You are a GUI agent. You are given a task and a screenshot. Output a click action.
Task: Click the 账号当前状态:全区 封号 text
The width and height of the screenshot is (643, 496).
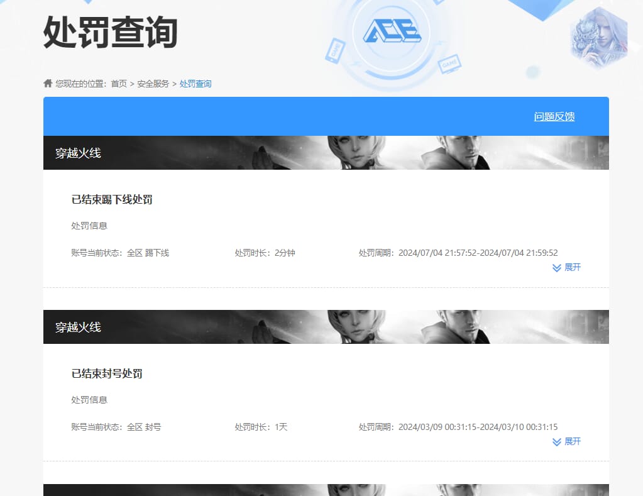click(x=116, y=427)
